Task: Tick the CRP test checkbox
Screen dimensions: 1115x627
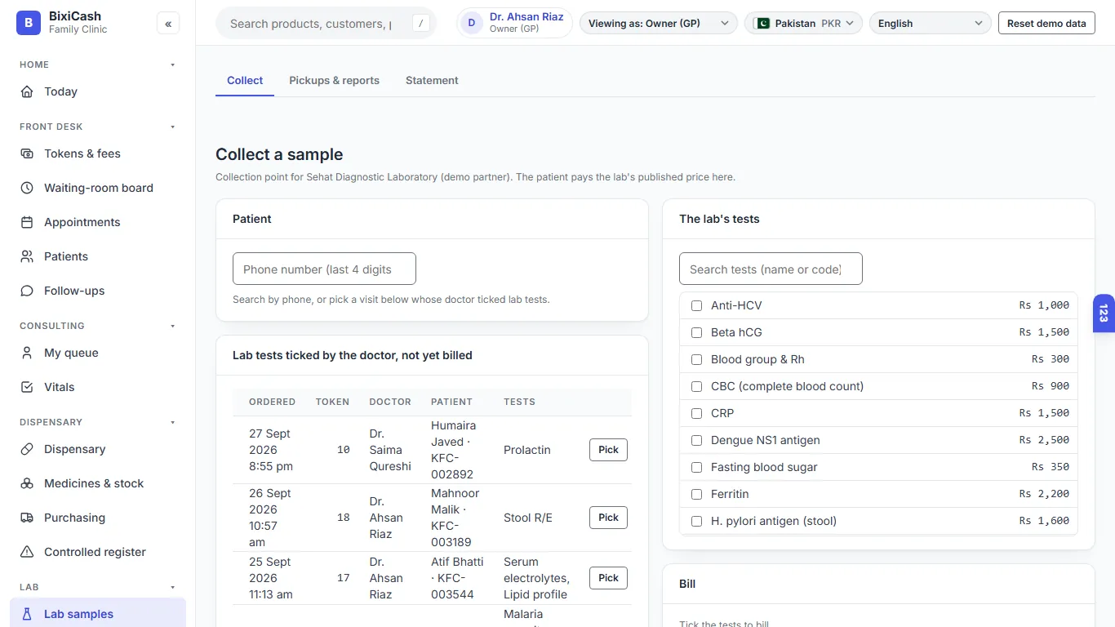Action: [696, 413]
